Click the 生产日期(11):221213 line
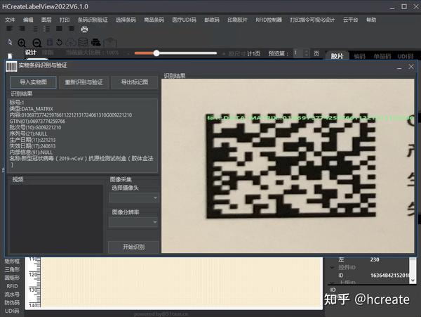 coord(32,140)
